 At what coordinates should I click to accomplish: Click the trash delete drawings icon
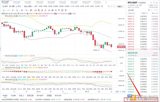pyautogui.click(x=66, y=10)
